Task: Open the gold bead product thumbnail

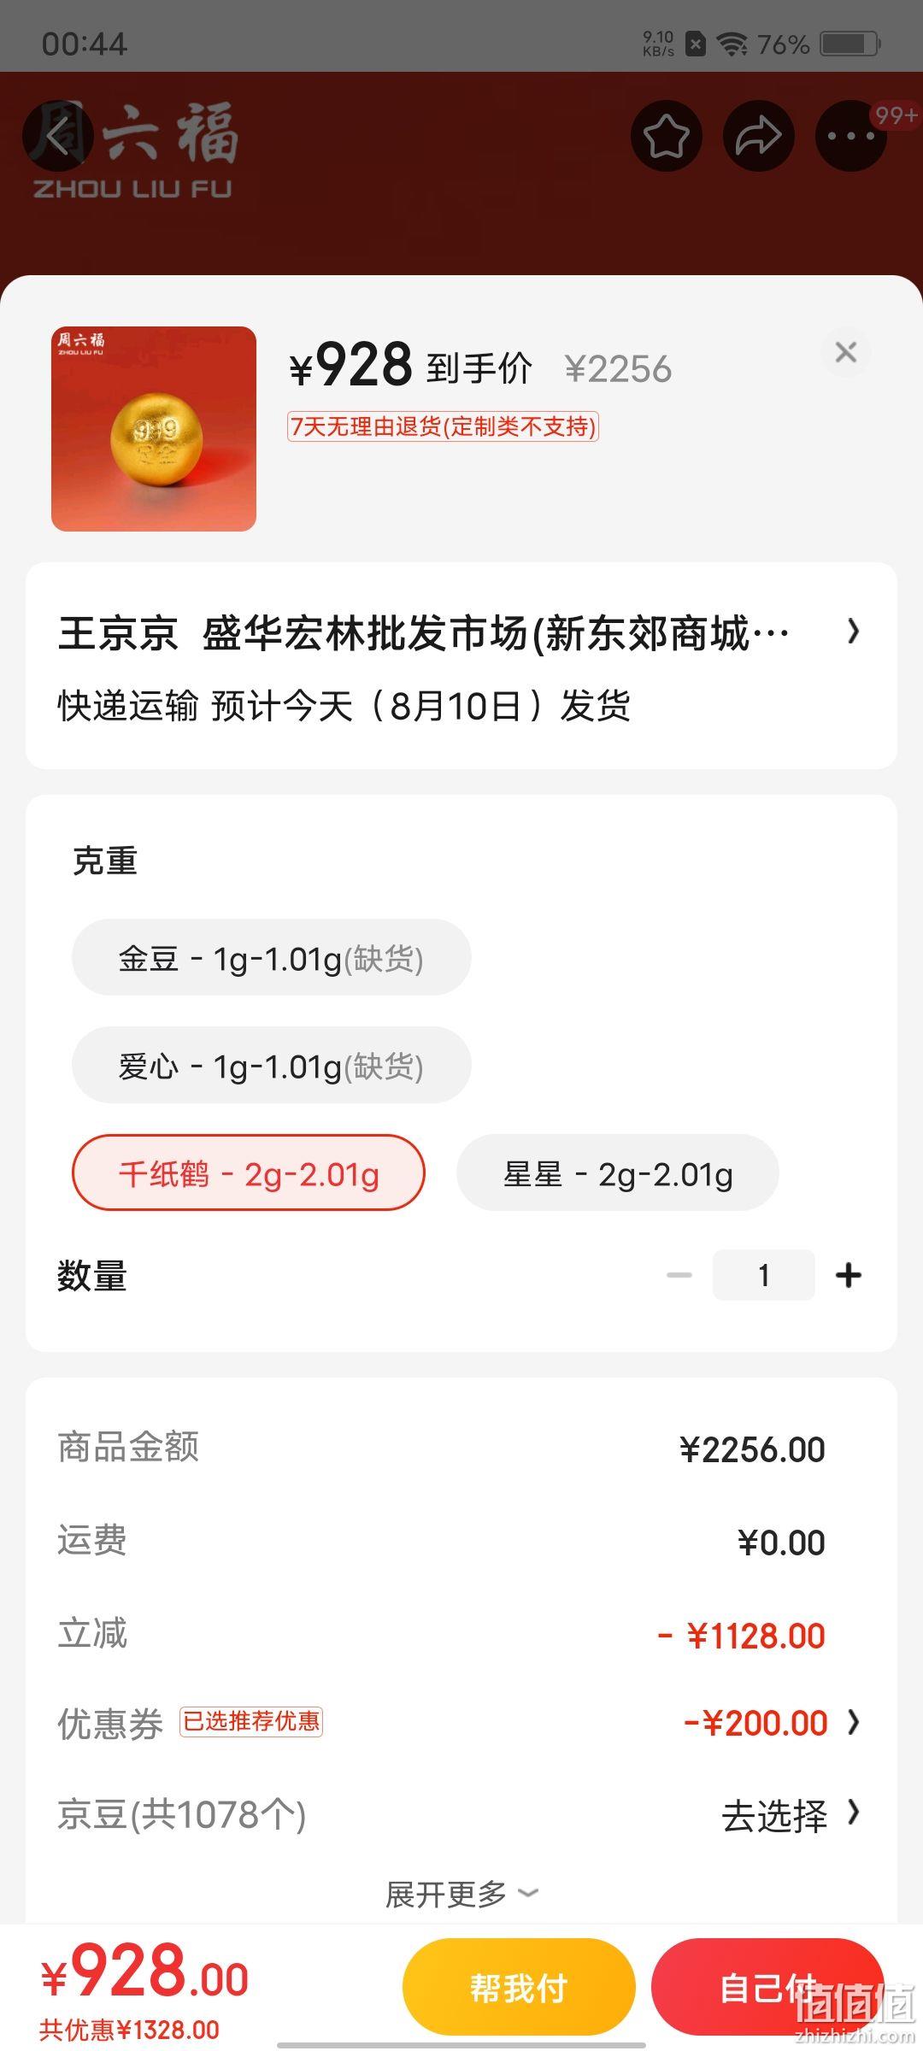Action: pos(154,429)
